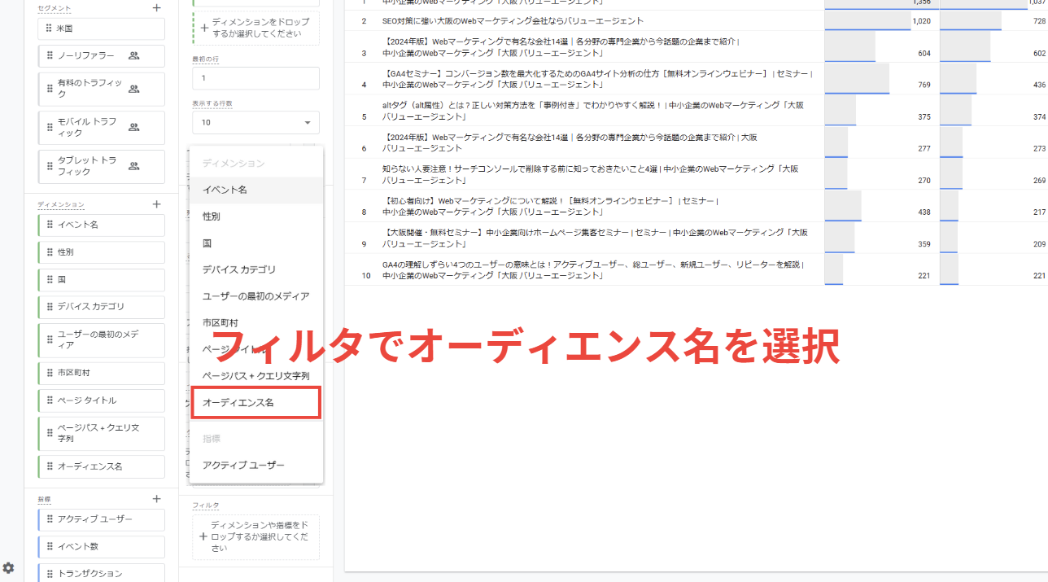
Task: Open the 表示する行数 dropdown showing 10
Action: (255, 123)
